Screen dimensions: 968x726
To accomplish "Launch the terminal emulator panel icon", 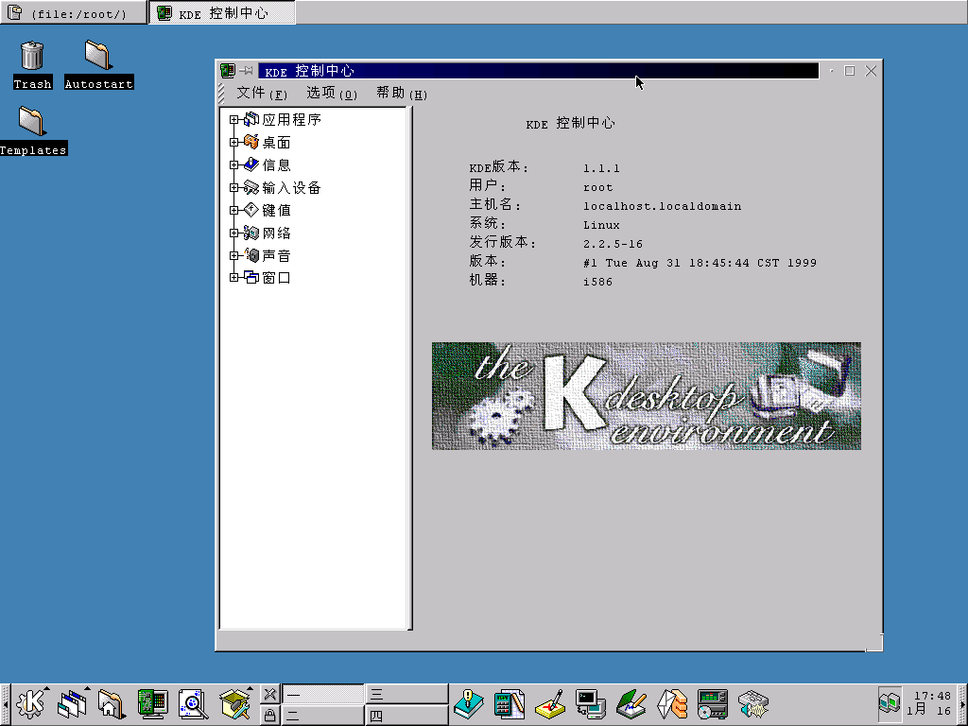I will click(591, 703).
